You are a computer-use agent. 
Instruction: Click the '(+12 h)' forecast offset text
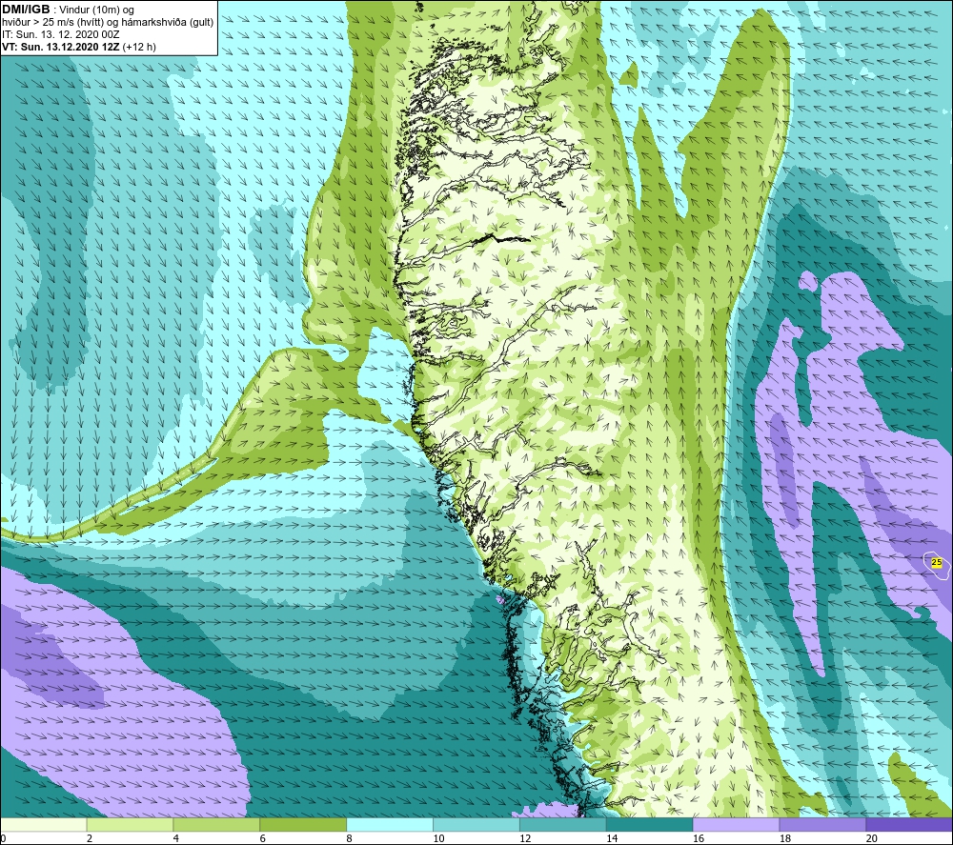pos(139,47)
